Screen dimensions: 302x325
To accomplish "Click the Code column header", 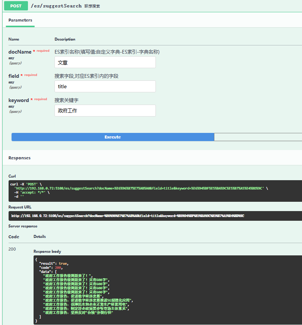I will point(14,237).
